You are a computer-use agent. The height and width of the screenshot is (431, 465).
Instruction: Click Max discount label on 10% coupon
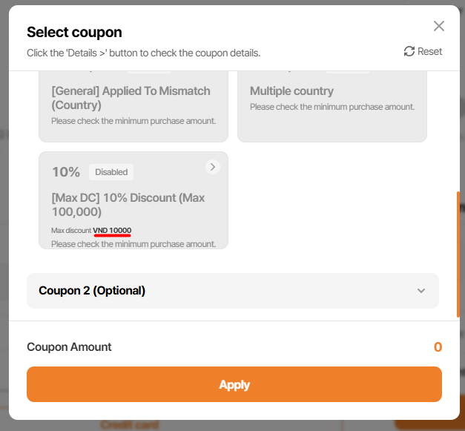pos(71,231)
